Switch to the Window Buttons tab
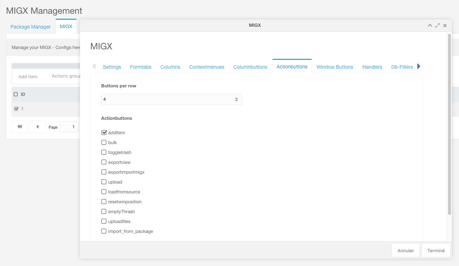Viewport: 459px width, 266px height. click(x=335, y=67)
